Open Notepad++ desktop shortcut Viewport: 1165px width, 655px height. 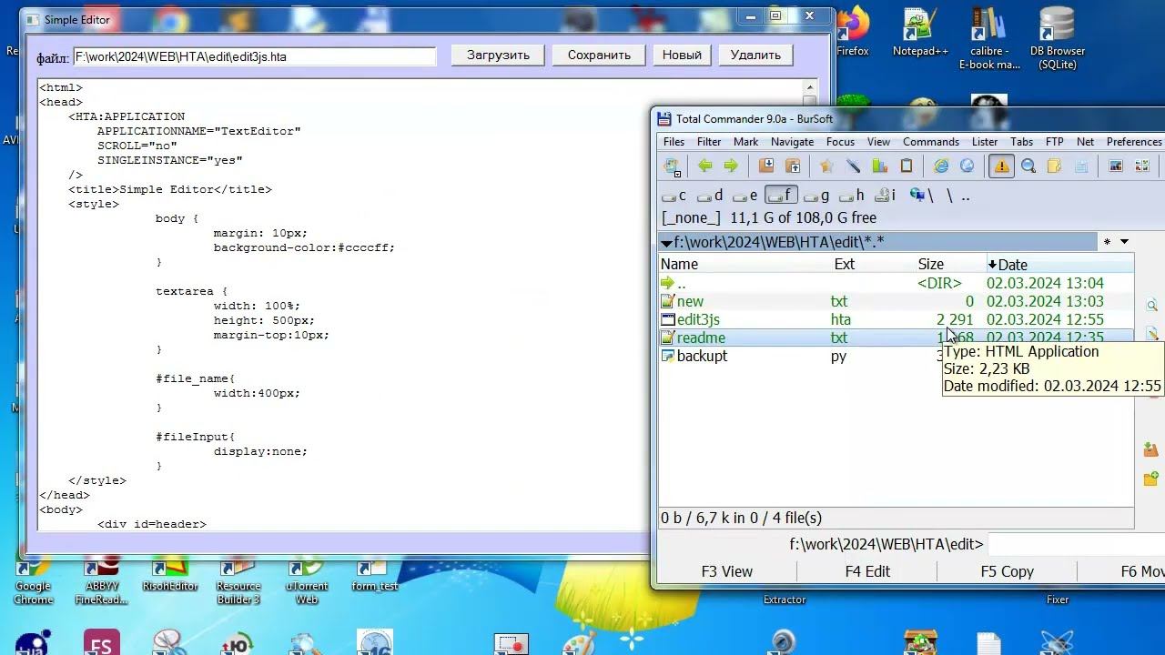[920, 33]
